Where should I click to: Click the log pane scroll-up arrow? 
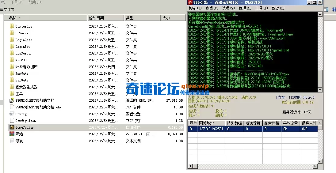(320, 15)
